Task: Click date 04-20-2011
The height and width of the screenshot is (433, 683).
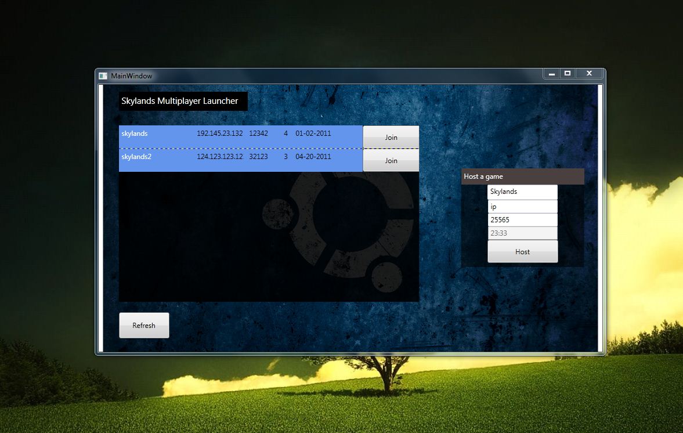Action: (x=313, y=156)
